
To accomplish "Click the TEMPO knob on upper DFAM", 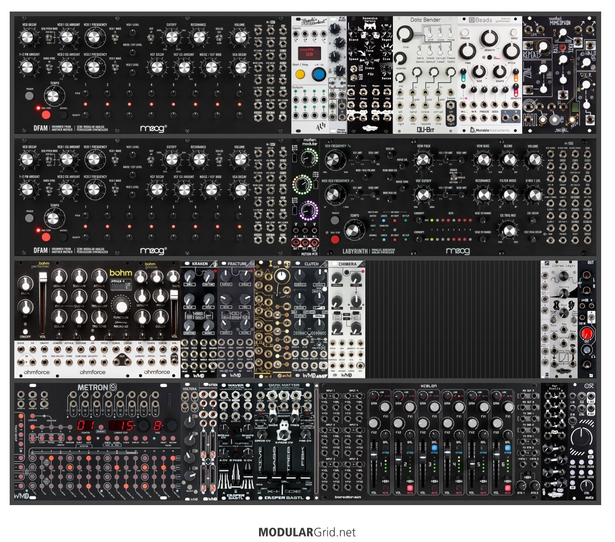I will pos(54,96).
